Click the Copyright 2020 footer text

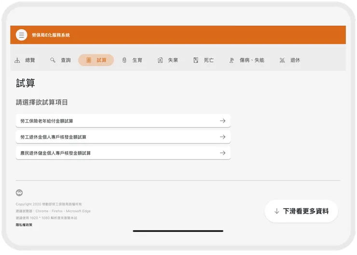(x=49, y=204)
